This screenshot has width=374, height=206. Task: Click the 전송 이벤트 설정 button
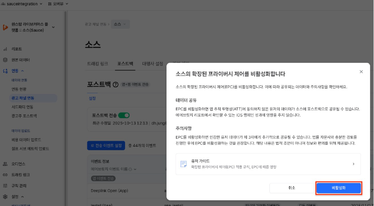click(106, 145)
